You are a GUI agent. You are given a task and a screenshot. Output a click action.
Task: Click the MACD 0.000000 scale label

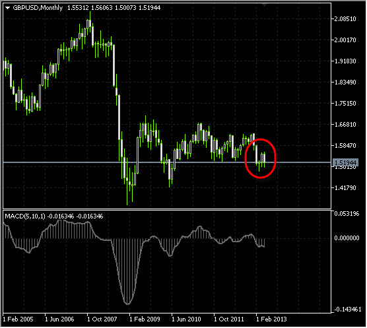click(x=347, y=238)
